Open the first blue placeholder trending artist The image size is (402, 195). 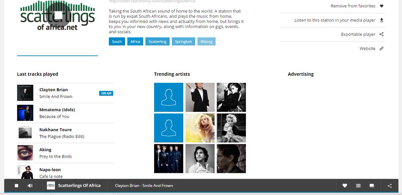tap(169, 97)
